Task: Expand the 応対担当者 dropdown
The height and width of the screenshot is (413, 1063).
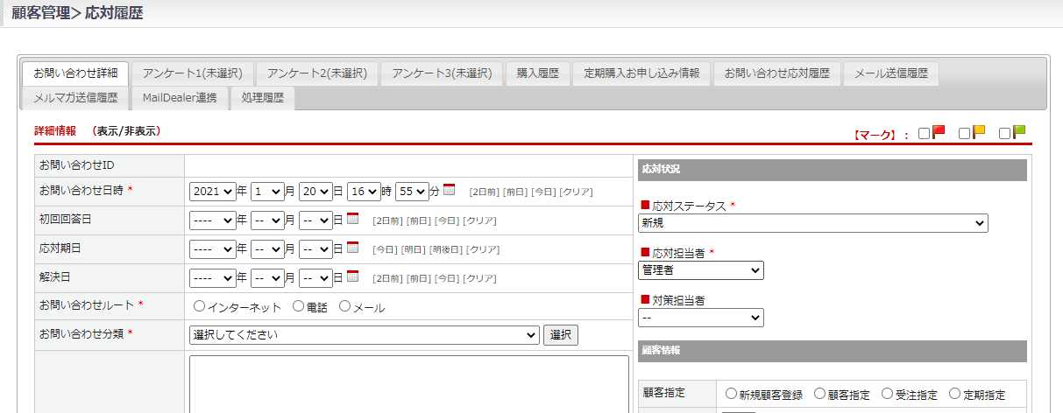Action: pyautogui.click(x=700, y=270)
